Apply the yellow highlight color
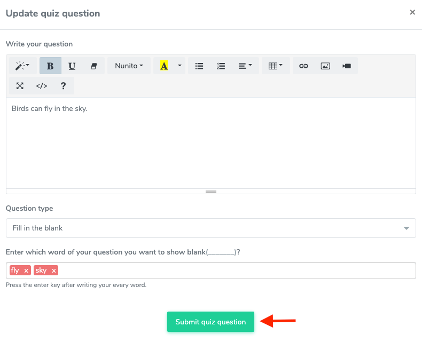Screen dimensions: 422x358 pos(164,66)
